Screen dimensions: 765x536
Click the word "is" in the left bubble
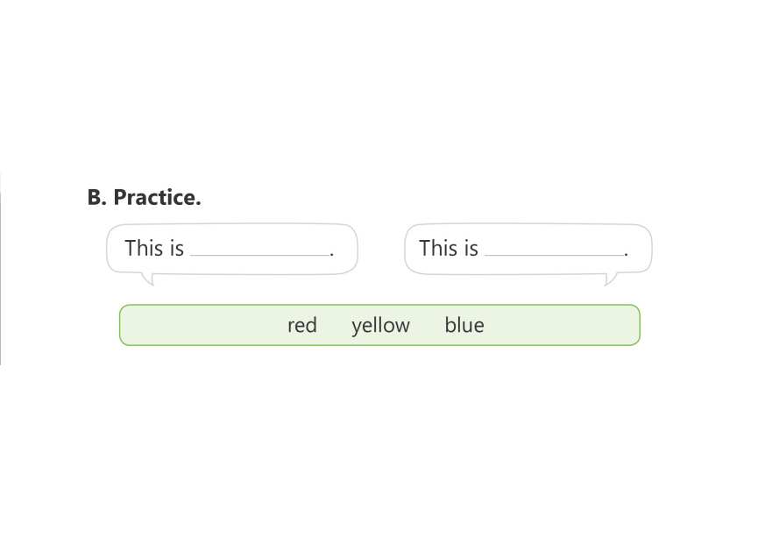(176, 249)
